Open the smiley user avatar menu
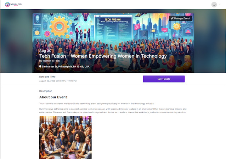 (x=214, y=5)
